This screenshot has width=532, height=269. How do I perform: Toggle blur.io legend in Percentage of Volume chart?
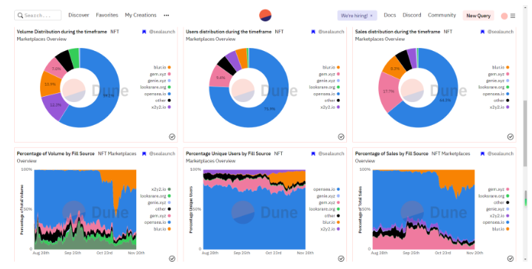[x=162, y=229]
